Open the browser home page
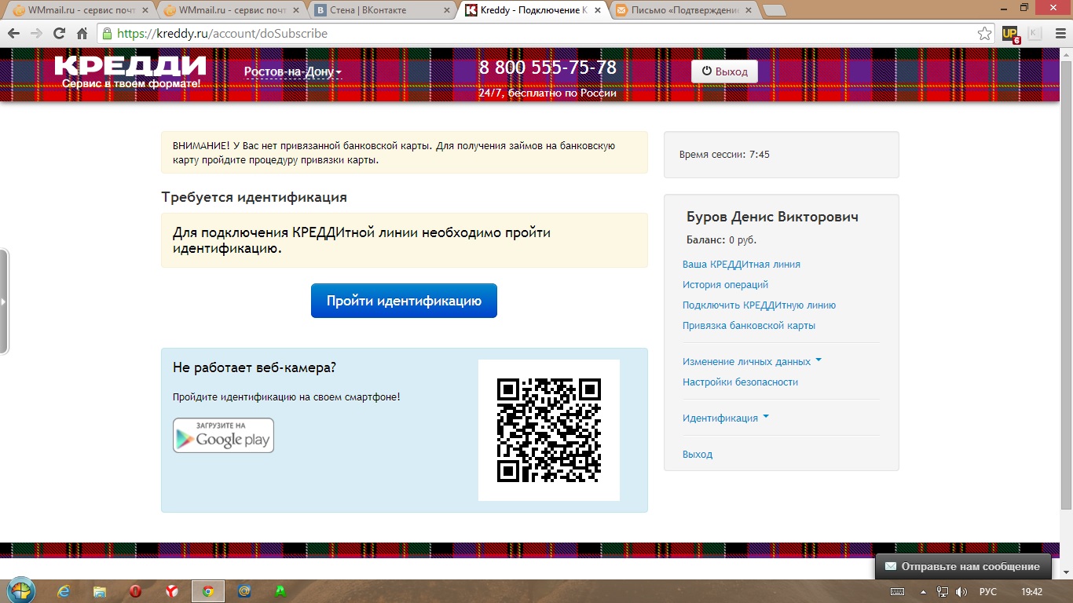Screen dimensions: 1073x603 click(82, 34)
